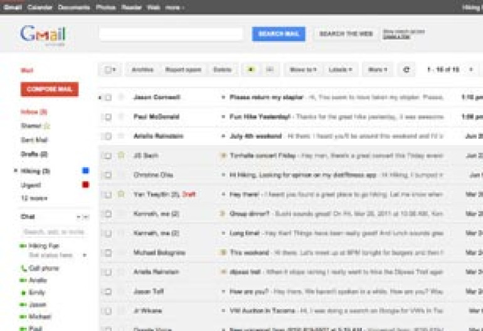Viewport: 483px width, 331px height.
Task: Show the 12 more labels
Action: click(34, 198)
